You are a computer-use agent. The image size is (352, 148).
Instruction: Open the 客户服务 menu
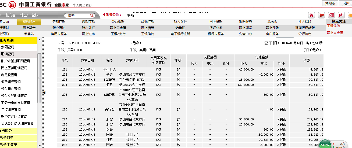tap(272, 34)
